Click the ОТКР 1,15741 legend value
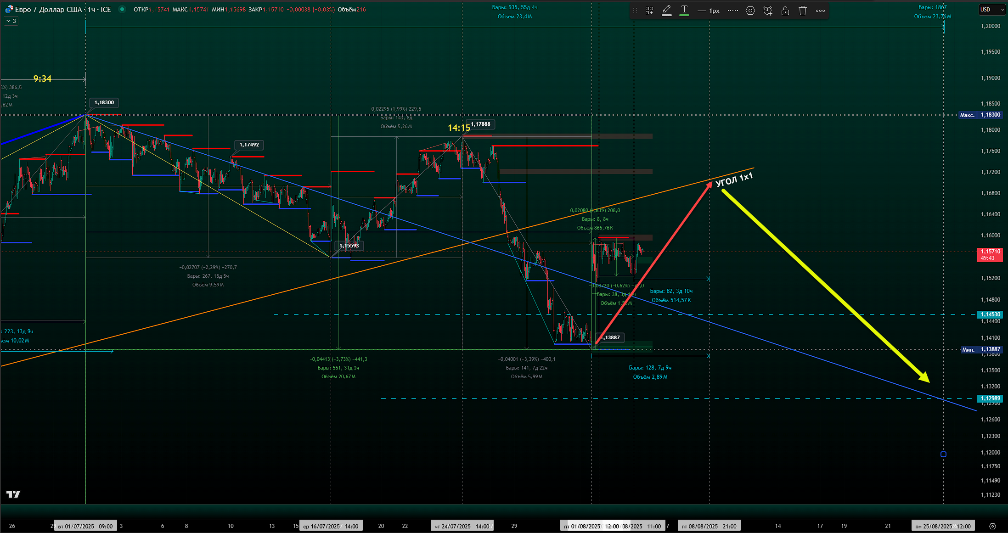1008x533 pixels. (152, 9)
